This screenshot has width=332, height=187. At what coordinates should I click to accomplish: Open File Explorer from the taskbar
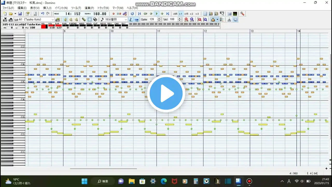(x=132, y=181)
